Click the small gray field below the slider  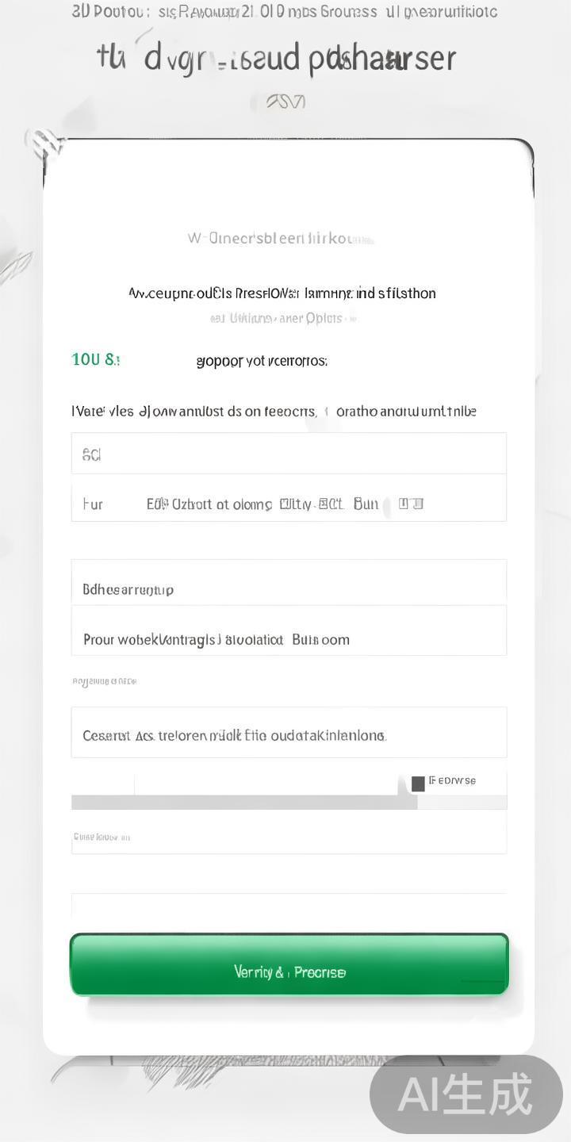[289, 837]
